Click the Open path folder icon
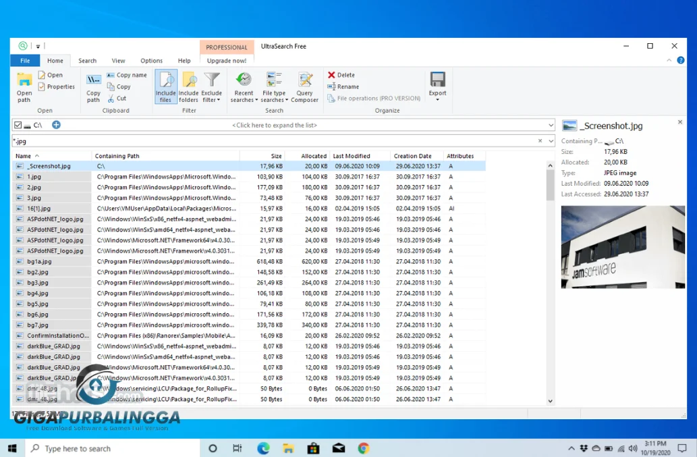697x457 pixels. pos(24,80)
